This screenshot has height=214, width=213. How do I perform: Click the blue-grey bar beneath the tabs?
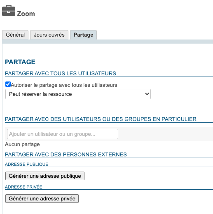(x=108, y=42)
